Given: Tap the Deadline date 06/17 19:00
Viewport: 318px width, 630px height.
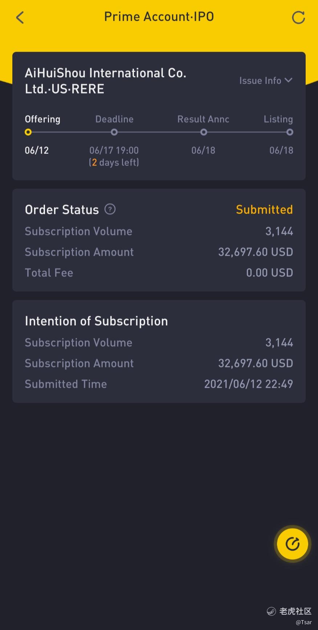Looking at the screenshot, I should coord(114,150).
